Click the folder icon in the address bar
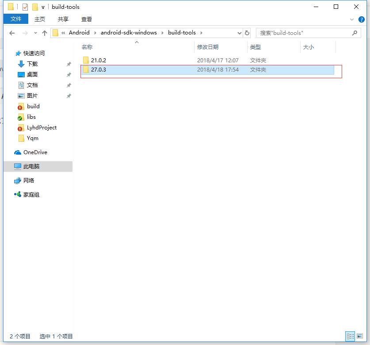Screen dimensions: 370x345 55,32
